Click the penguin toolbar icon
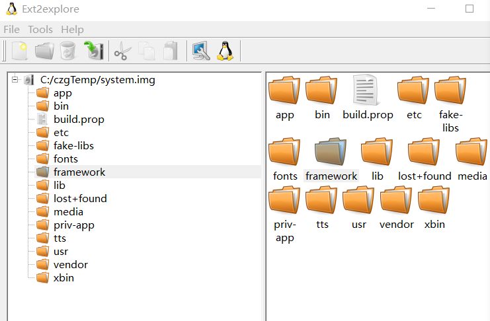490x321 pixels. click(x=225, y=51)
